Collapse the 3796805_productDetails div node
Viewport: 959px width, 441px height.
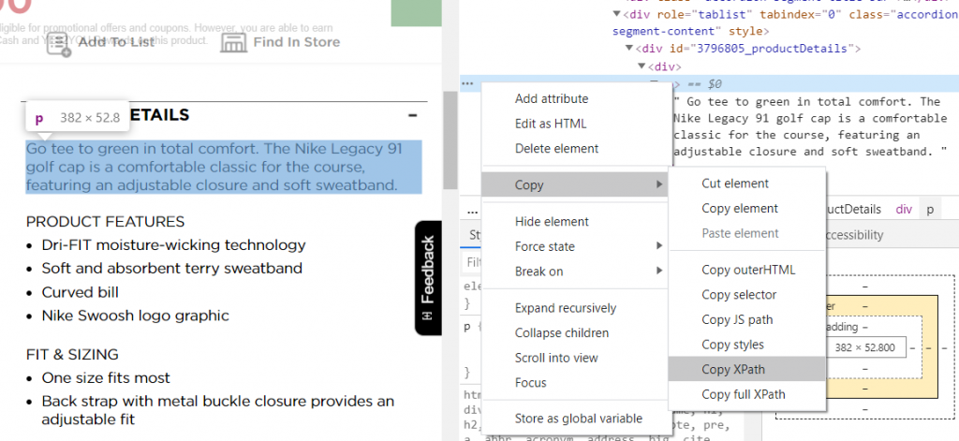click(x=628, y=48)
